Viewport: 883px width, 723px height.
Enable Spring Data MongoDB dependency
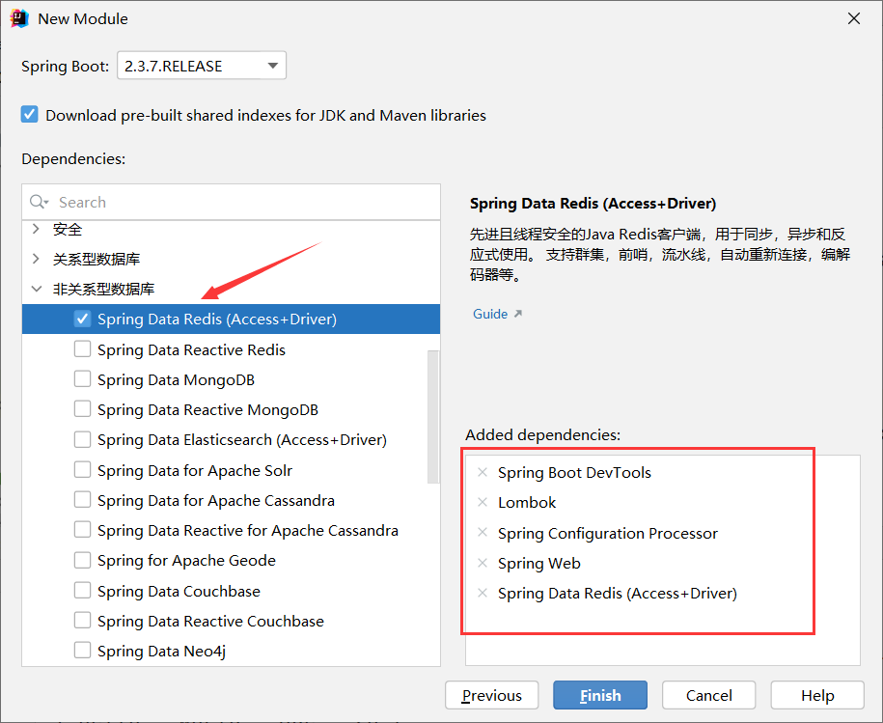click(x=82, y=379)
